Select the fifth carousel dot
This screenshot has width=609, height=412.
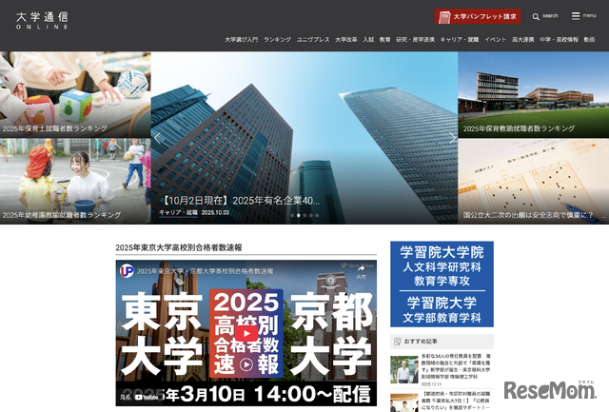317,215
